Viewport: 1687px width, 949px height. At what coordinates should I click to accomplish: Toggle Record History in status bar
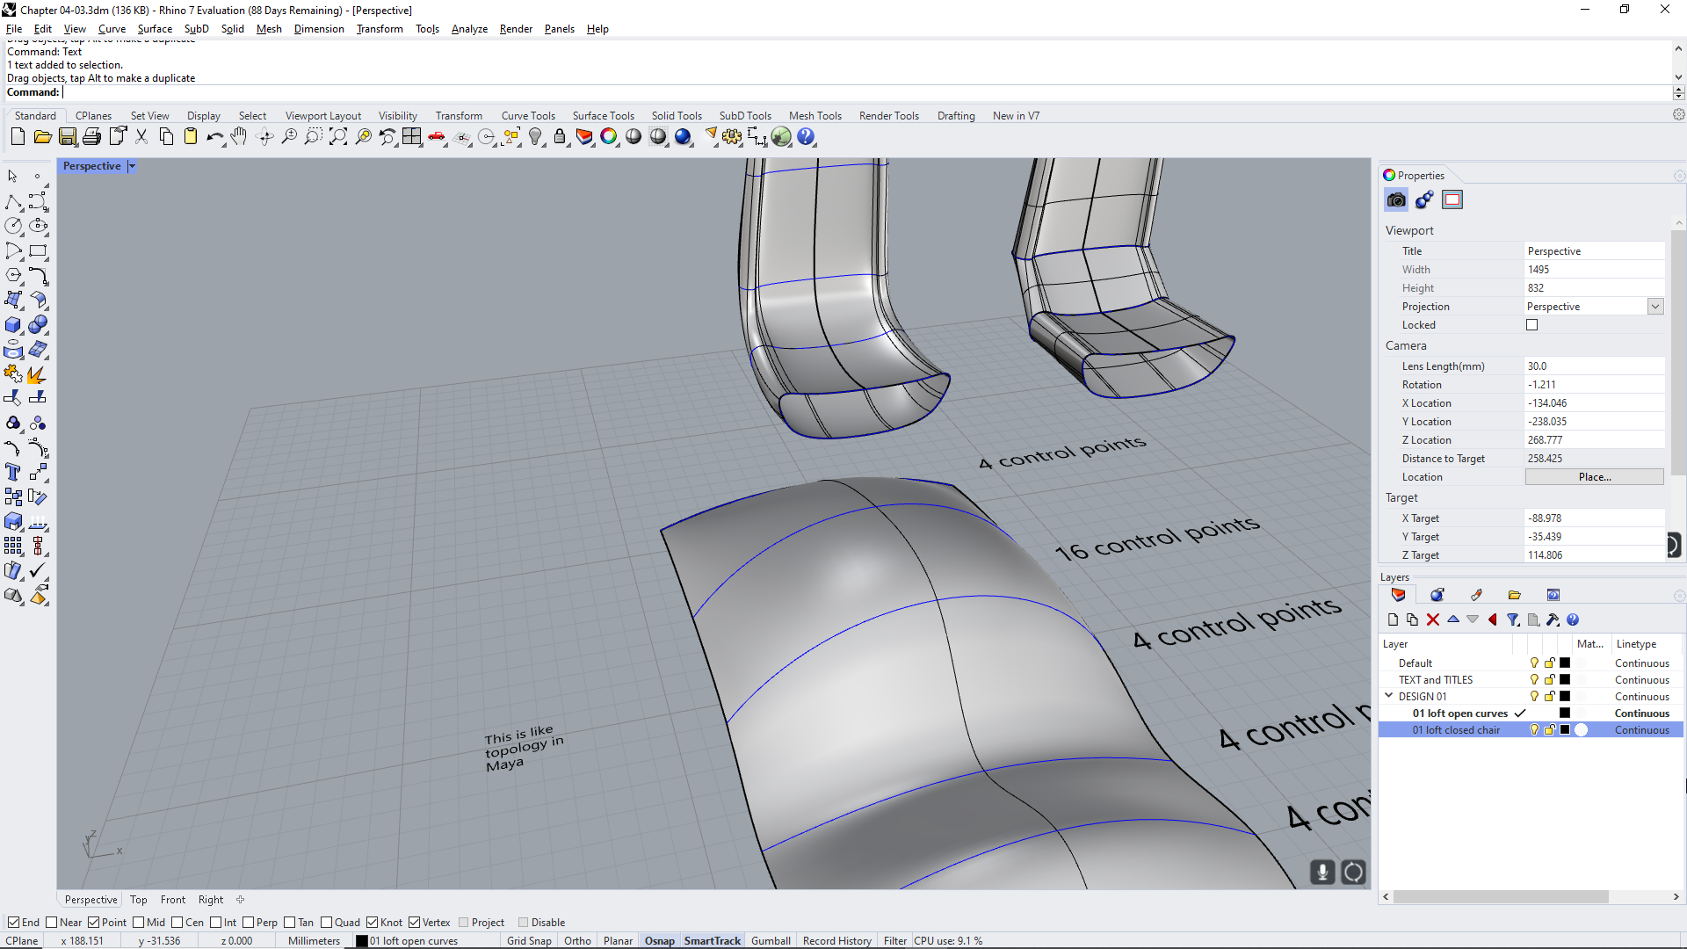pyautogui.click(x=836, y=941)
